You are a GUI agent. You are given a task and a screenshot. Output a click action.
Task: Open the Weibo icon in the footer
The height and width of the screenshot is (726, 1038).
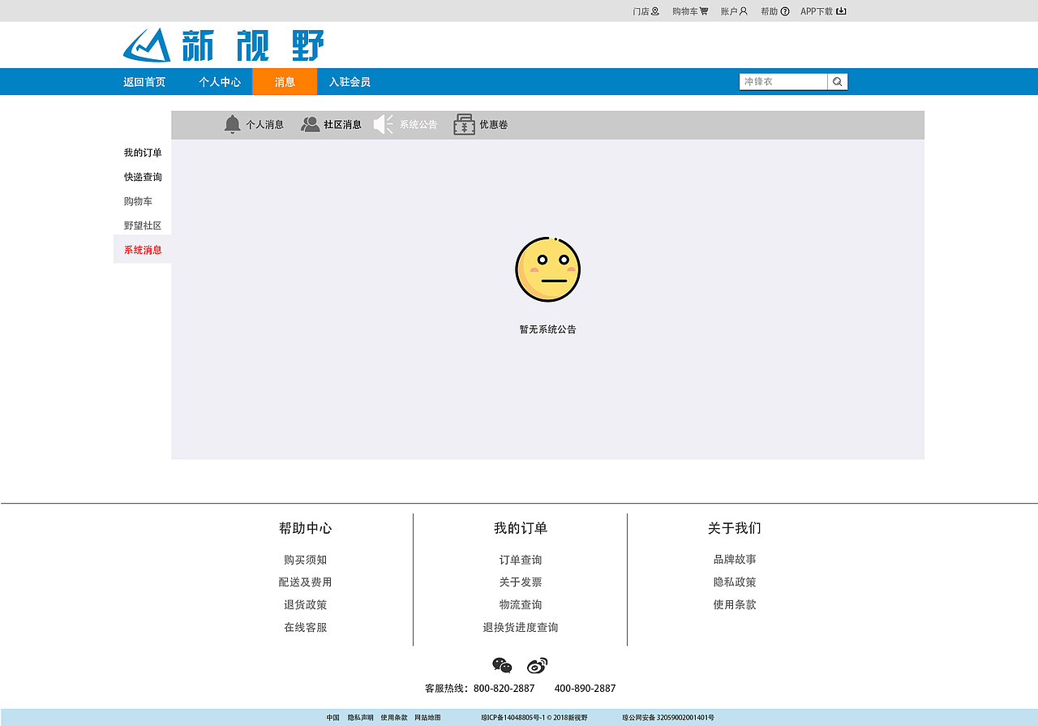tap(536, 665)
